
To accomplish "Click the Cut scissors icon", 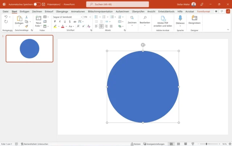I will pyautogui.click(x=26, y=17).
